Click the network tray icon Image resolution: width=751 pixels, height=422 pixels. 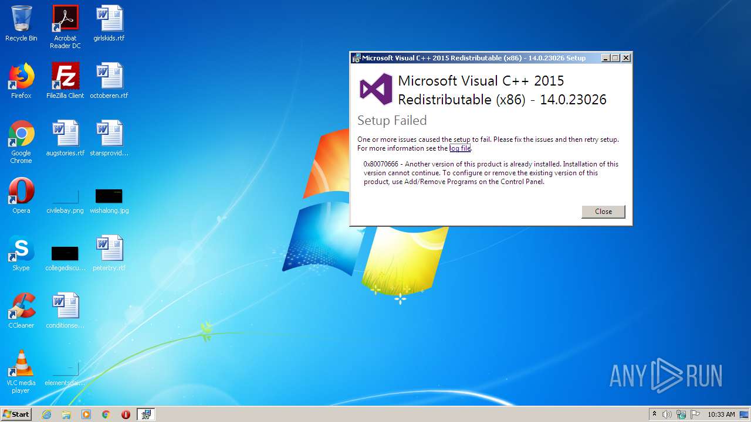[681, 414]
